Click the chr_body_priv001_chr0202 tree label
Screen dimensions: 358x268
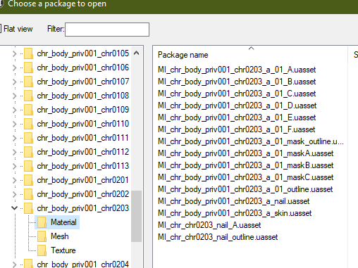click(83, 194)
